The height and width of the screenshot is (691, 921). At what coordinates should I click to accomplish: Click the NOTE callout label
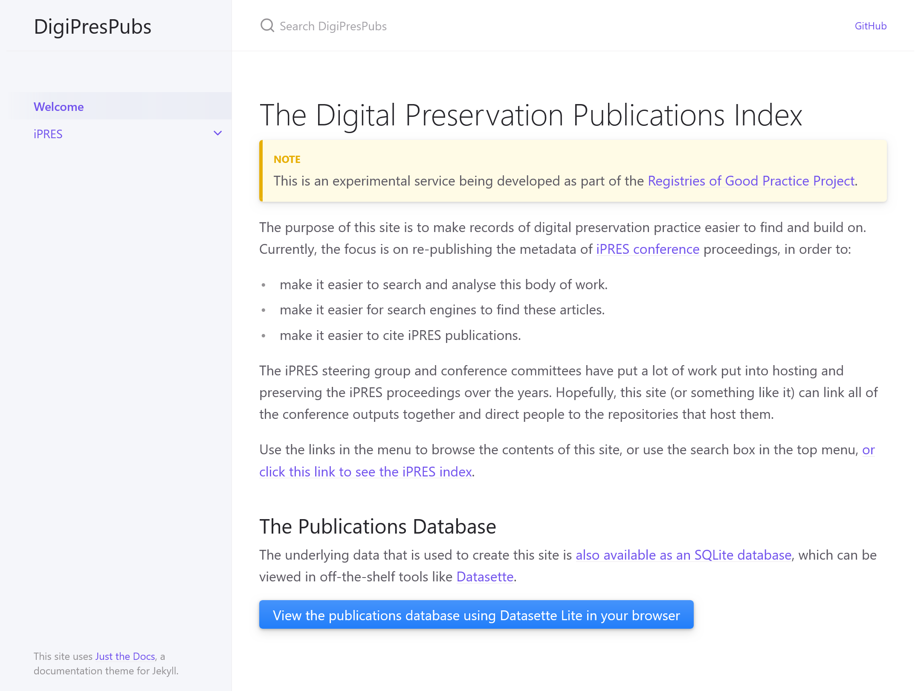[287, 160]
